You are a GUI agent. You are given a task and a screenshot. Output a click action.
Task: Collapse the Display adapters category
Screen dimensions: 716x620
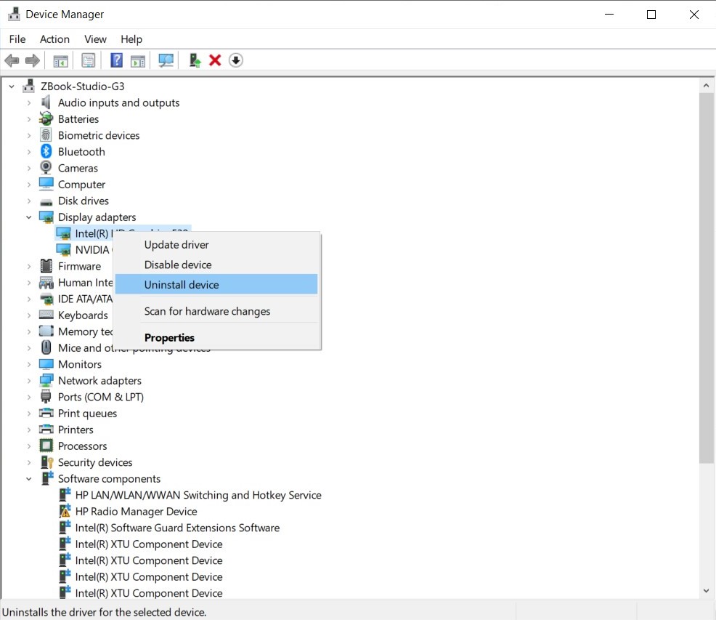29,217
